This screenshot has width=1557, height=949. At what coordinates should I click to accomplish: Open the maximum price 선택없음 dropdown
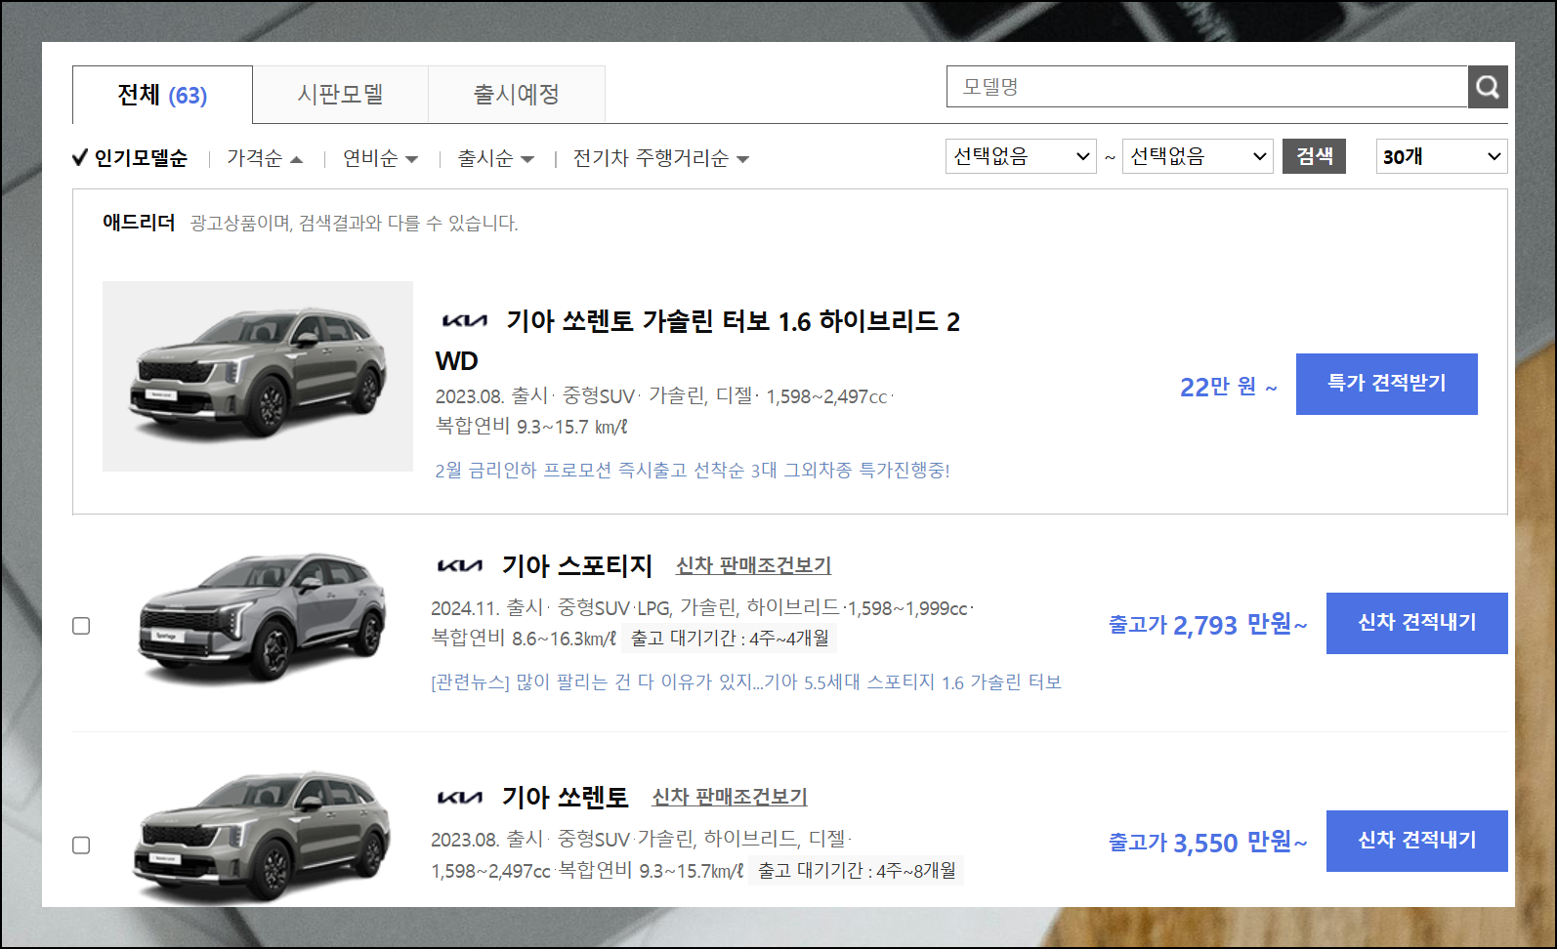(x=1198, y=156)
